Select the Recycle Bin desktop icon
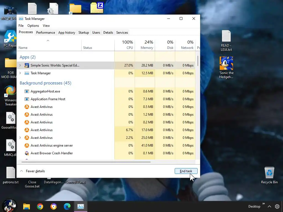 point(269,175)
